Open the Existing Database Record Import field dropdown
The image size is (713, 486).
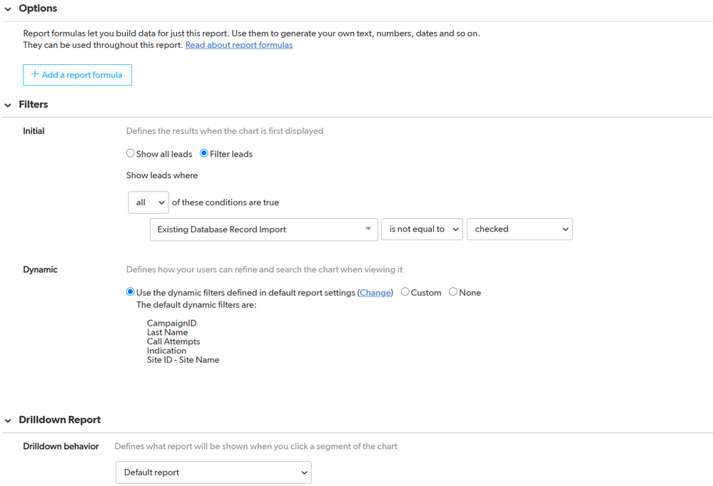coord(264,229)
